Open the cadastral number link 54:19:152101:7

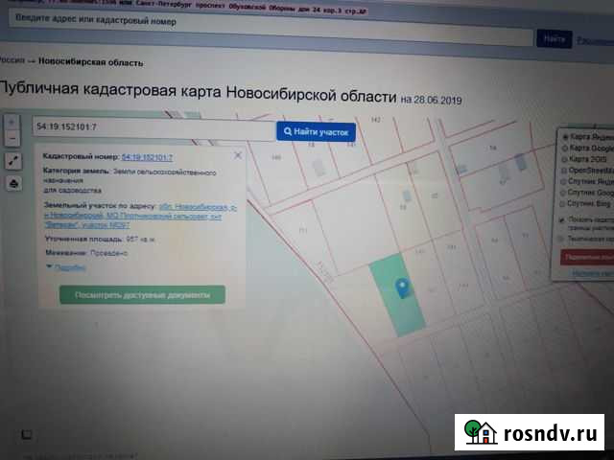(147, 157)
